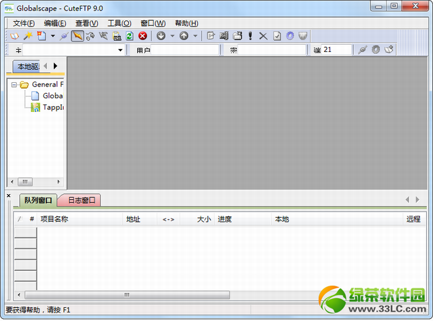Click the Edit file icon
The width and height of the screenshot is (433, 321).
211,36
